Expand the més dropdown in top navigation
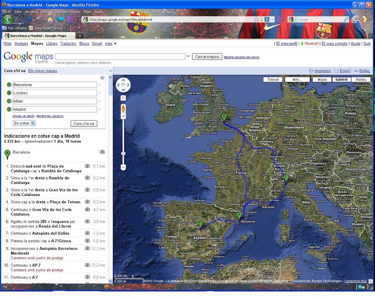Screen dimensions: 375x300 [111, 44]
